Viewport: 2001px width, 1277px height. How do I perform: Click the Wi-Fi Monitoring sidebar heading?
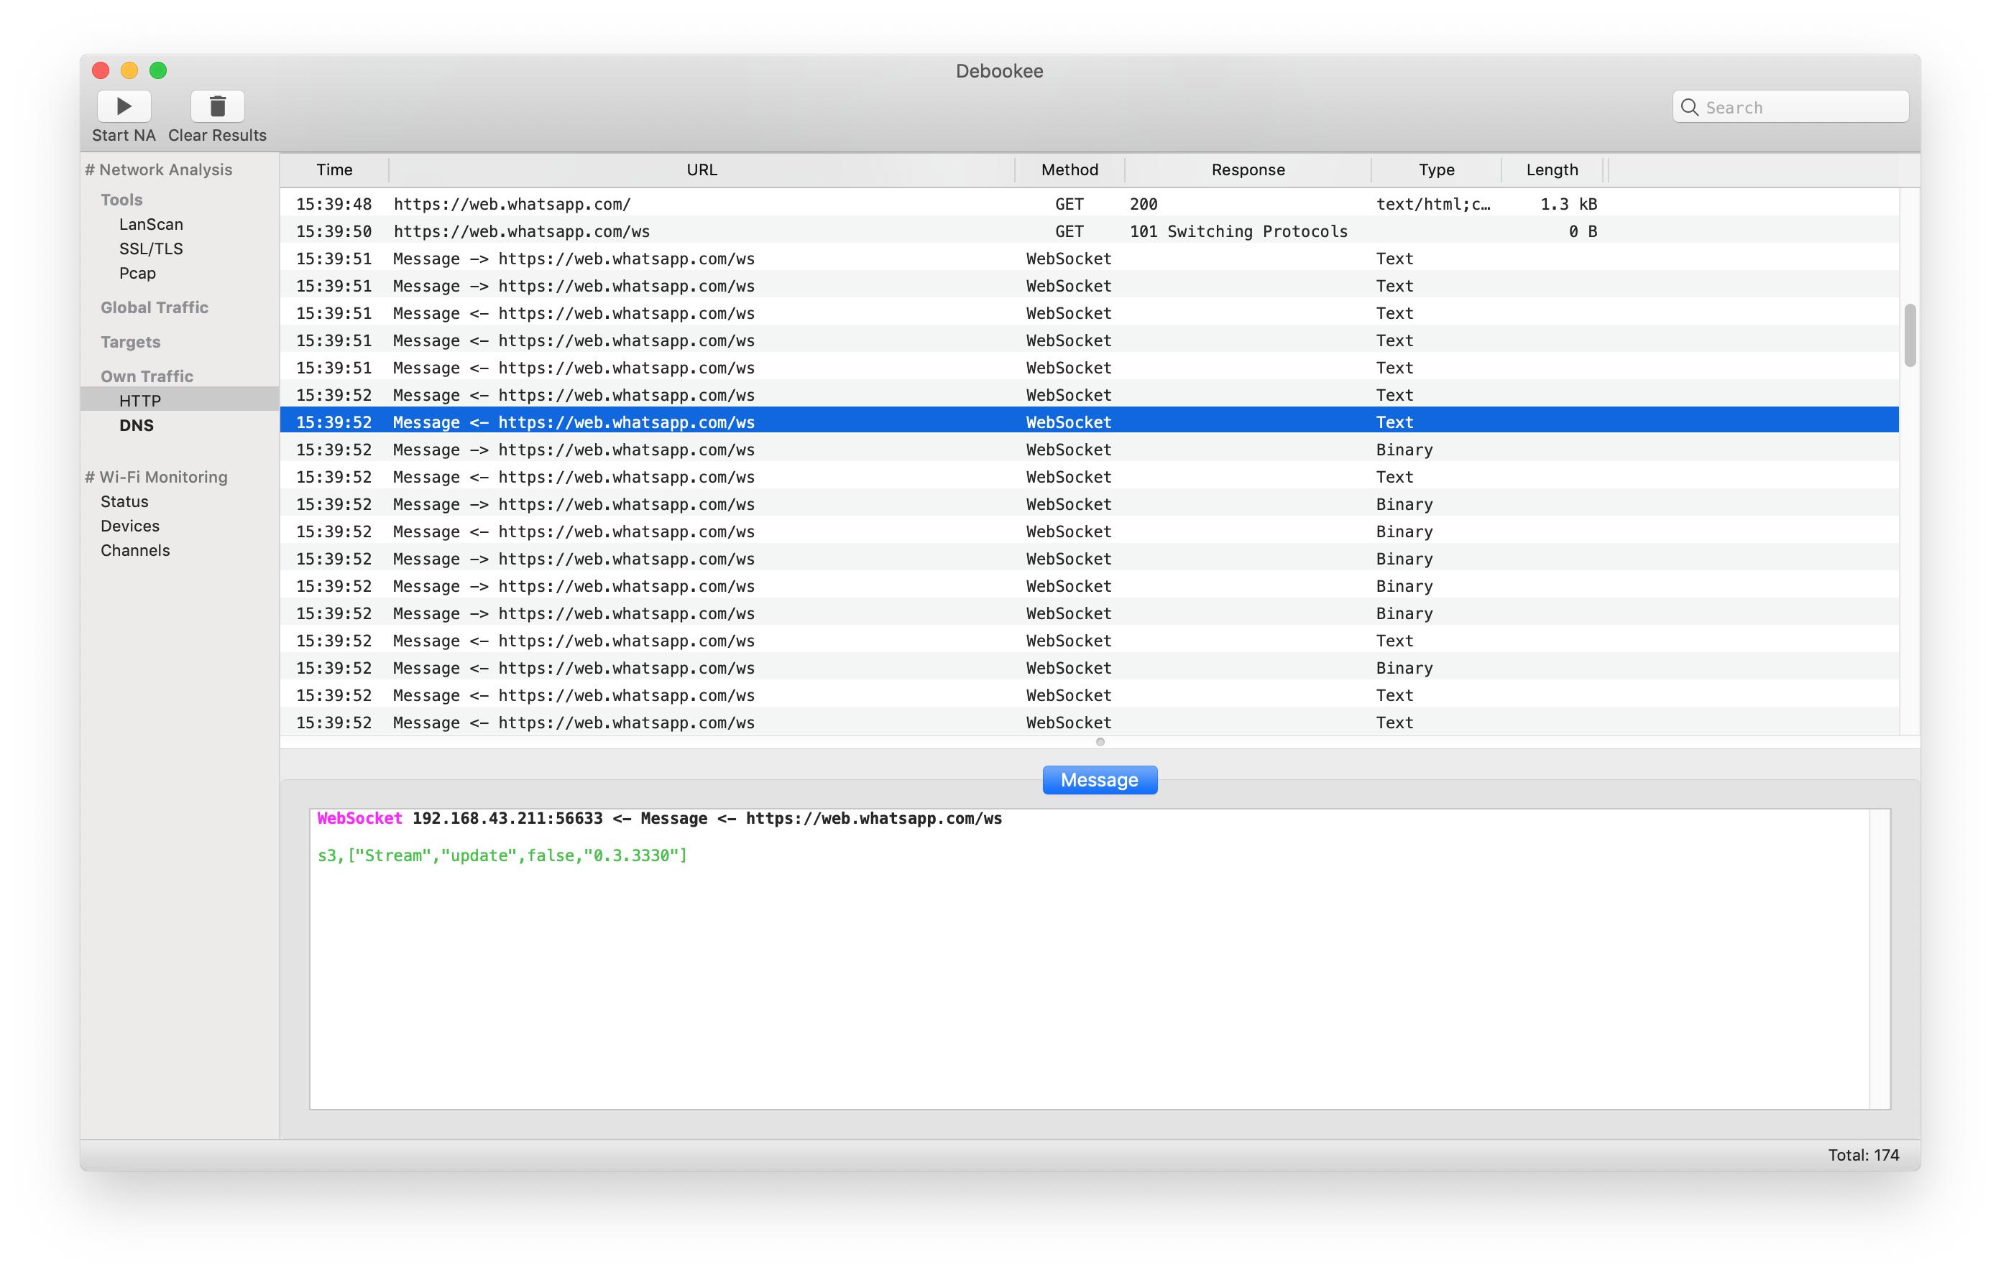156,477
